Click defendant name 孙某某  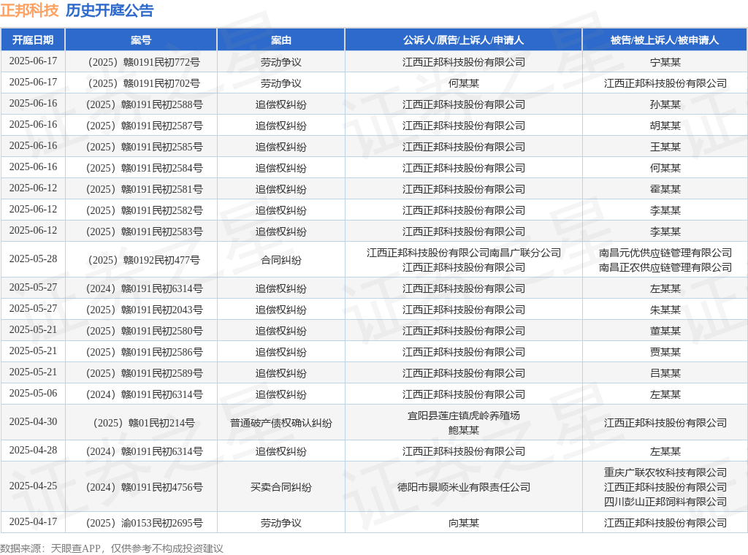point(665,104)
